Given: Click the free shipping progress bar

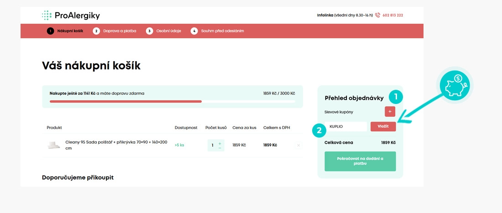Looking at the screenshot, I should pyautogui.click(x=172, y=101).
